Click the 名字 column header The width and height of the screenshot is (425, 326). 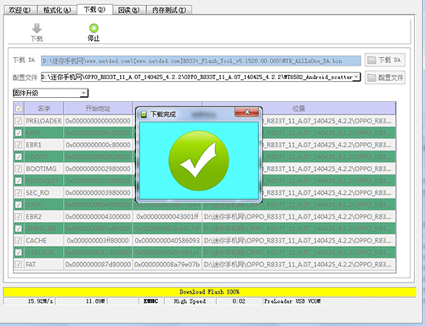44,108
